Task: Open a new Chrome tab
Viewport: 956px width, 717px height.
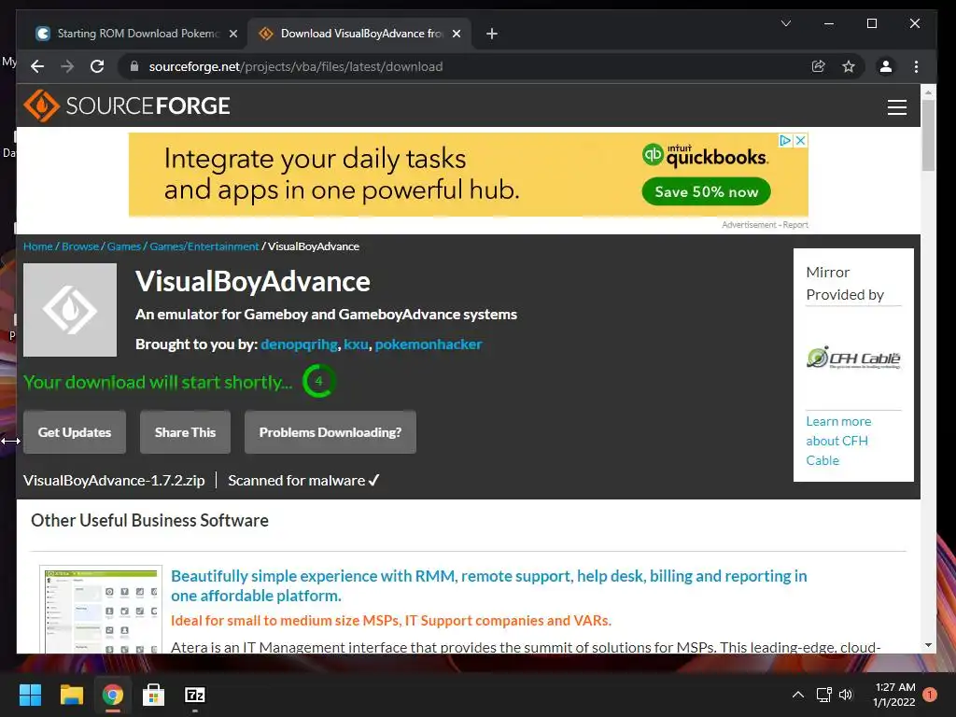Action: (x=492, y=34)
